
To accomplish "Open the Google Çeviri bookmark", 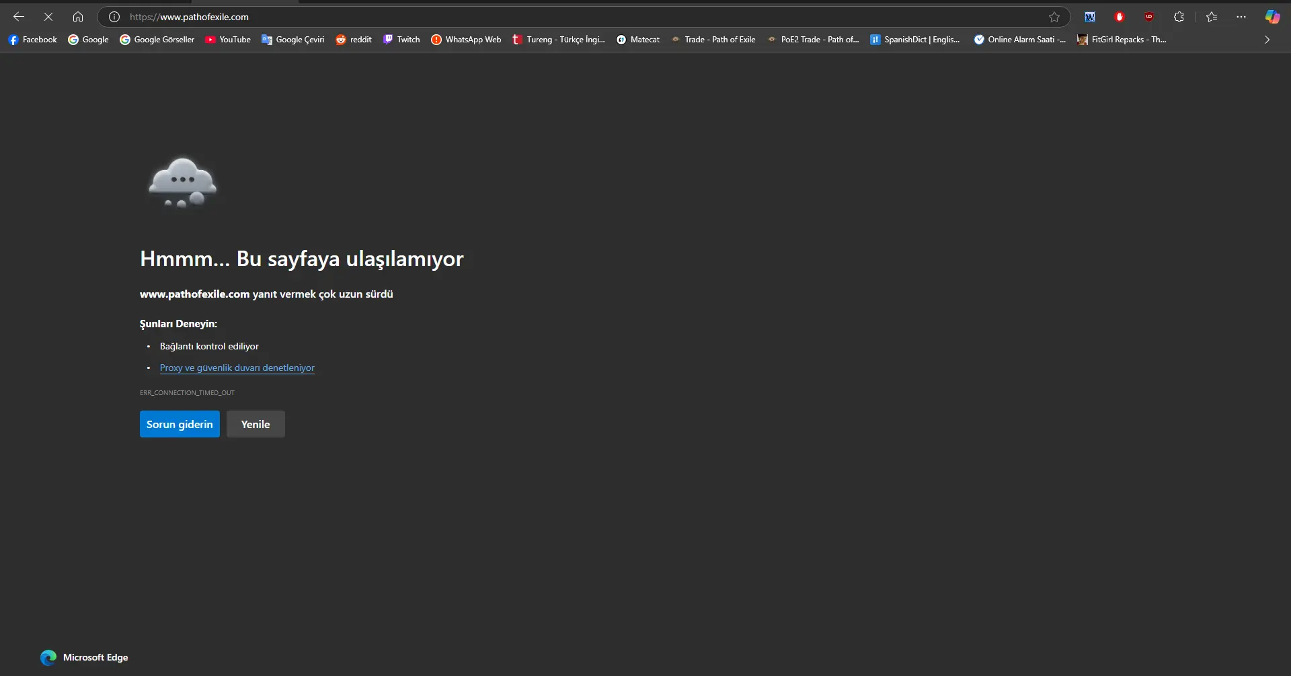I will coord(293,40).
